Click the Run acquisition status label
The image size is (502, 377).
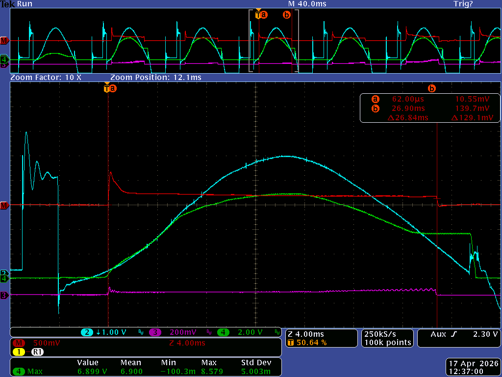pos(24,4)
